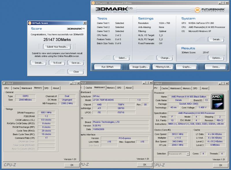
Task: Open System Details button in 3DMark05
Action: (216, 39)
